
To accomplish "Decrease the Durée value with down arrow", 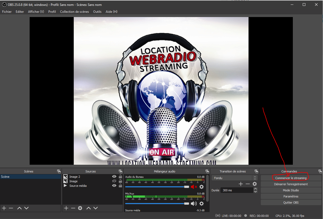I will click(x=255, y=192).
